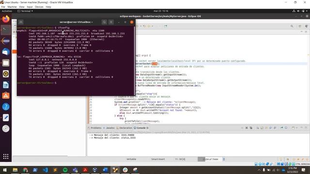Open Windows Start menu
Image resolution: width=310 pixels, height=174 pixels.
click(x=5, y=170)
